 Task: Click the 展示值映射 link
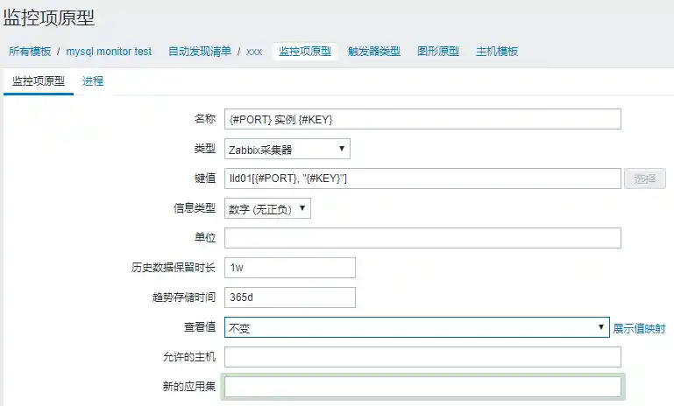pos(639,328)
